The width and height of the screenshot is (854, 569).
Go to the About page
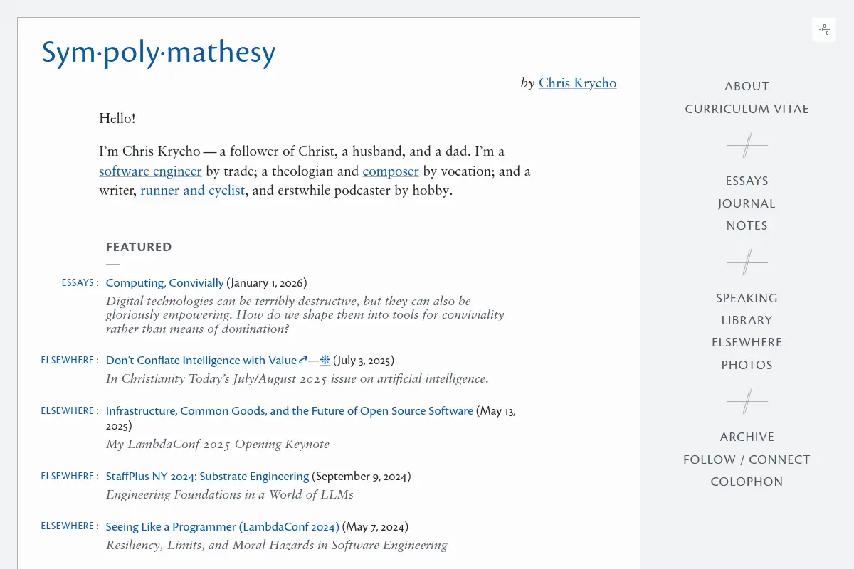pyautogui.click(x=747, y=86)
